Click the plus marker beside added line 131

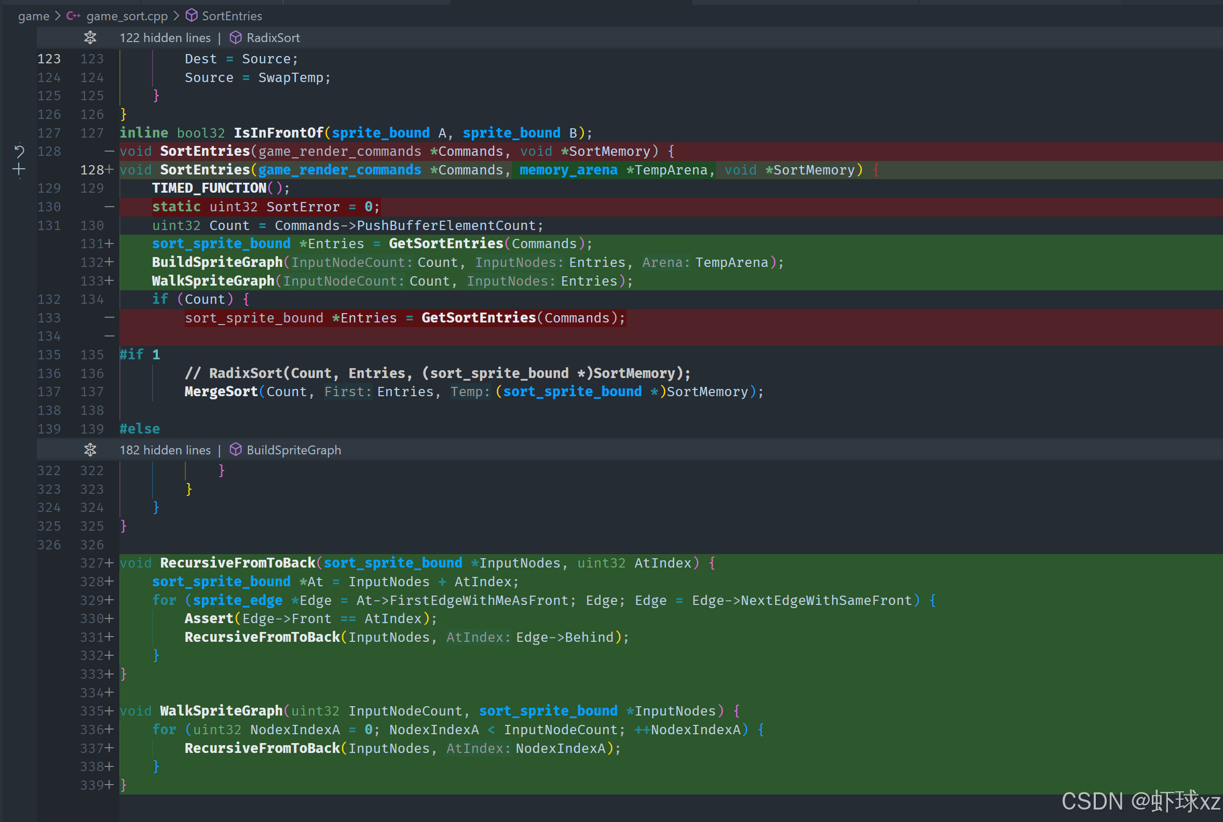(109, 244)
